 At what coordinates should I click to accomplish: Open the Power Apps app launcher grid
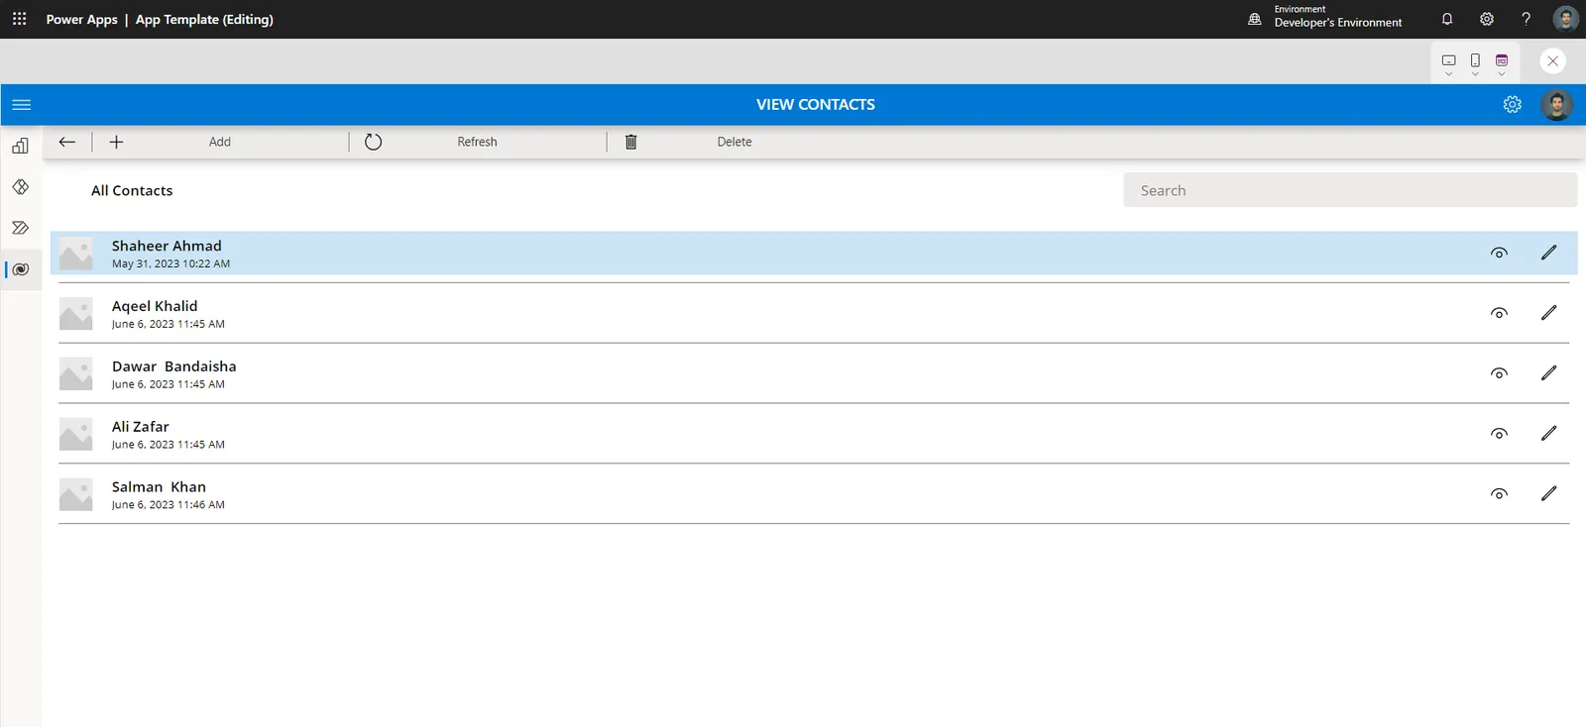(19, 19)
